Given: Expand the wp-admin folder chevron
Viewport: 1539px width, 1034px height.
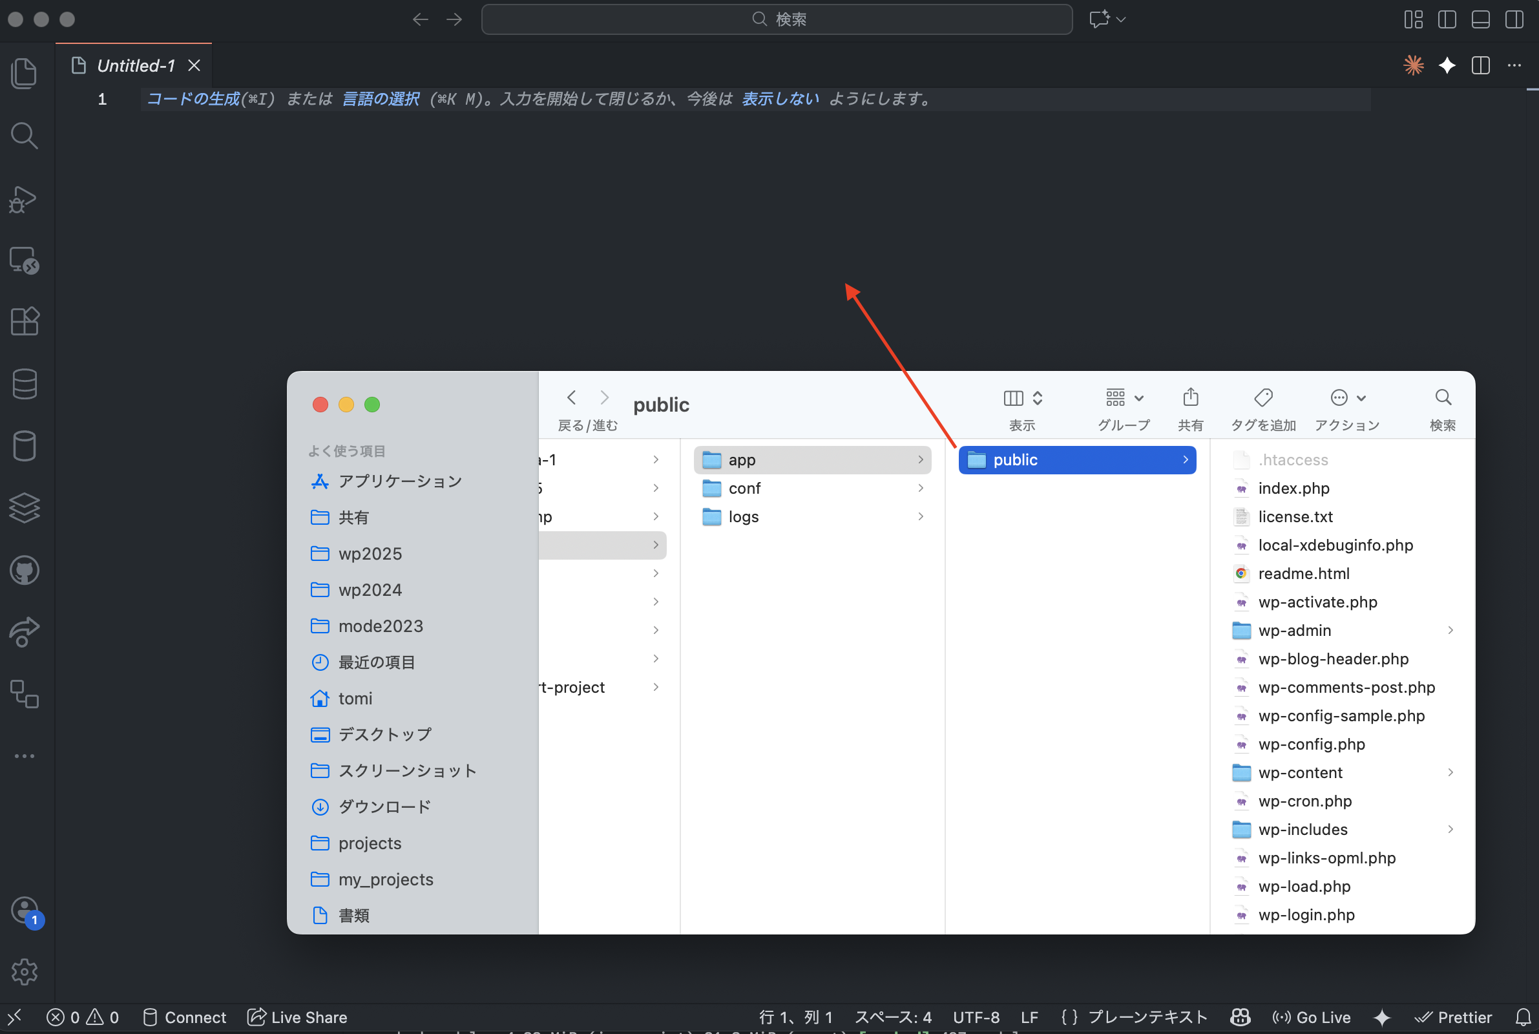Looking at the screenshot, I should 1450,631.
